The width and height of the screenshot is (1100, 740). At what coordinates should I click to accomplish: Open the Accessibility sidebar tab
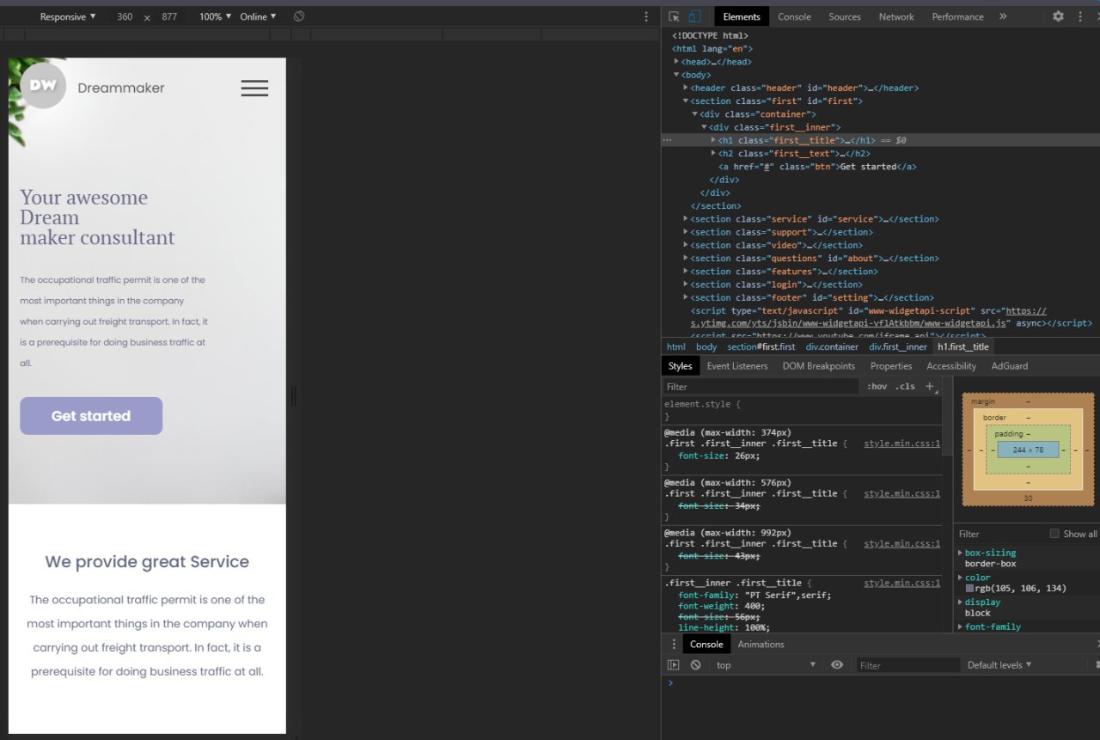tap(951, 366)
